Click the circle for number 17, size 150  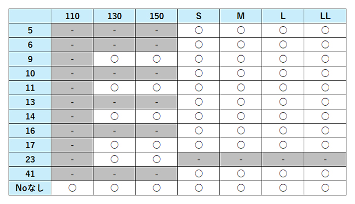coord(157,145)
